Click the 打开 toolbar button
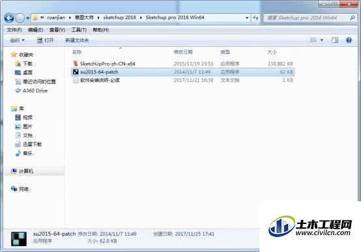The image size is (361, 252). (46, 40)
